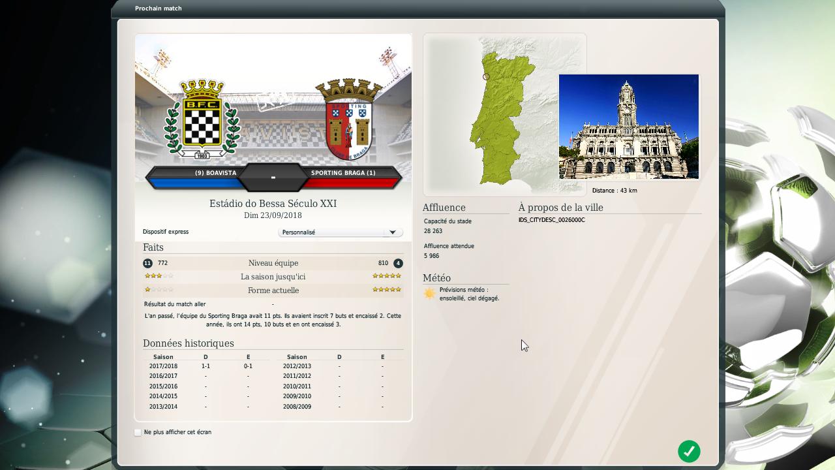Viewport: 835px width, 470px height.
Task: Click the Boavista club crest
Action: (202, 119)
